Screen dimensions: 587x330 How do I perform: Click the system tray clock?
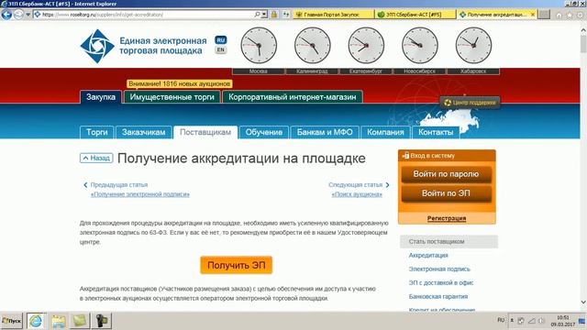pyautogui.click(x=562, y=321)
